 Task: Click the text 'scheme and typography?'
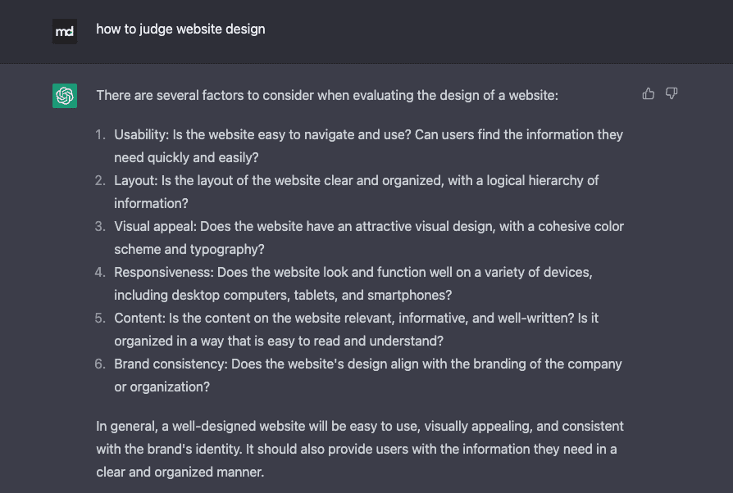[x=189, y=249]
